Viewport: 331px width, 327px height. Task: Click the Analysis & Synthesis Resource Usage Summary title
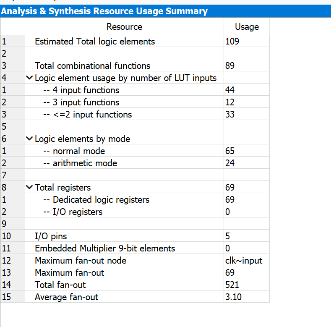coord(104,11)
